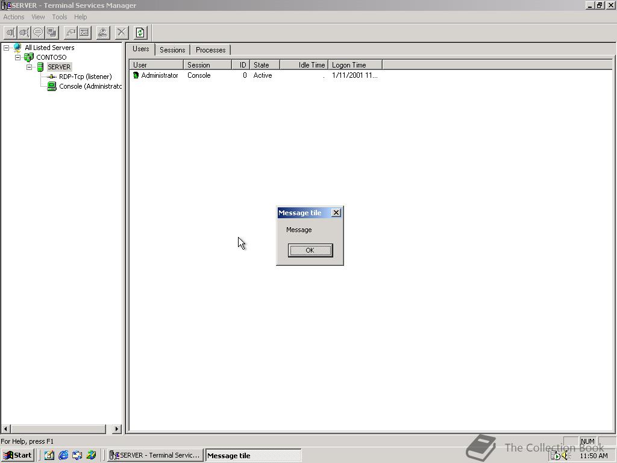Click the CONTOSO domain icon in the tree
This screenshot has height=463, width=617.
click(x=29, y=57)
